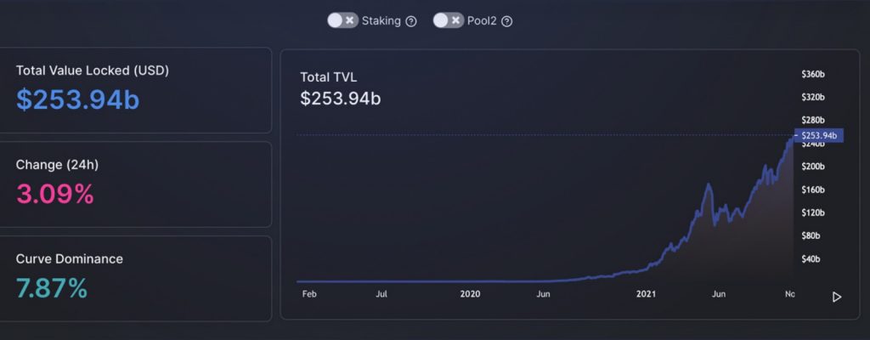Select the Total Value Locked (USD) card
Viewport: 870px width, 340px height.
(136, 90)
